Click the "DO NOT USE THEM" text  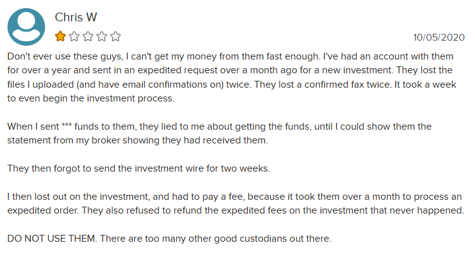point(52,239)
